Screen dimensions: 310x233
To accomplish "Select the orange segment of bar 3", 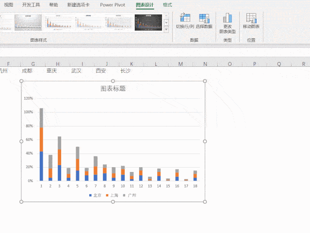I will coord(59,157).
